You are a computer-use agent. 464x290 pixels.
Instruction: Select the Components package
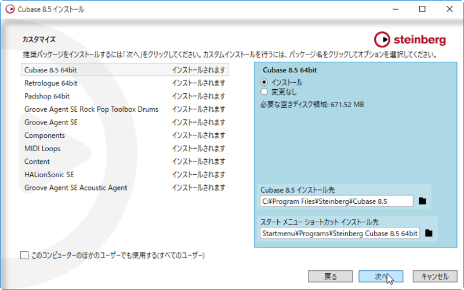125,135
